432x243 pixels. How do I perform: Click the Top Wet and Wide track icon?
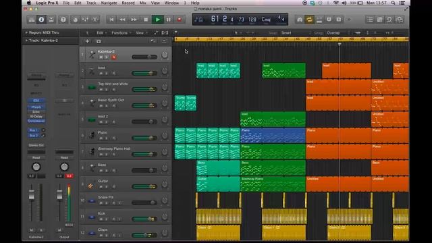click(92, 88)
